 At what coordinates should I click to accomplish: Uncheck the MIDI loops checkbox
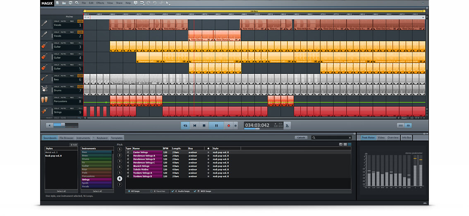(195, 191)
